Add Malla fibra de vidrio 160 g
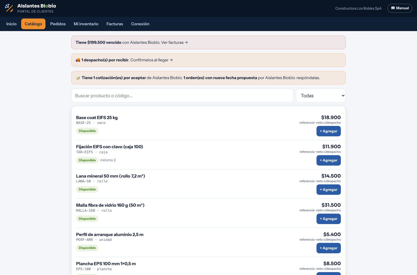Image resolution: width=417 pixels, height=275 pixels. point(329,219)
